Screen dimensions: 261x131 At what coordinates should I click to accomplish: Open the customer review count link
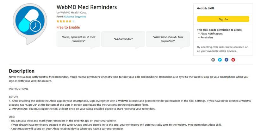(73, 21)
